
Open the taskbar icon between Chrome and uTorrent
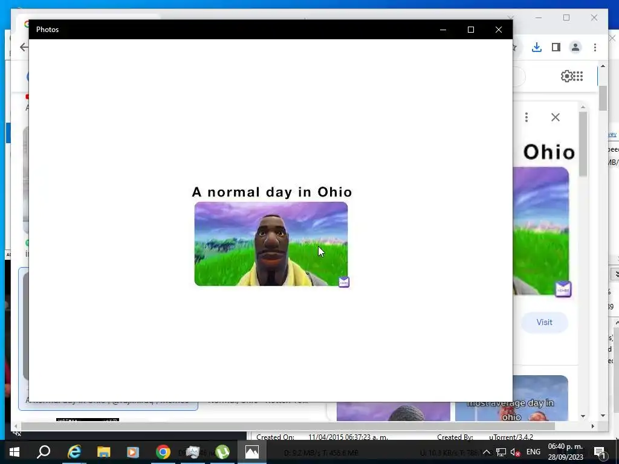[x=193, y=452]
